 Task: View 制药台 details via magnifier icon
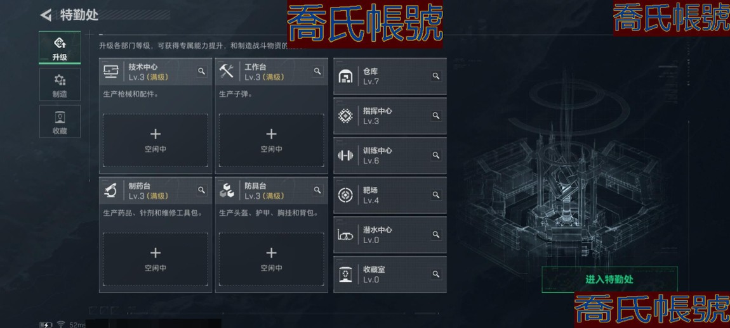[202, 190]
